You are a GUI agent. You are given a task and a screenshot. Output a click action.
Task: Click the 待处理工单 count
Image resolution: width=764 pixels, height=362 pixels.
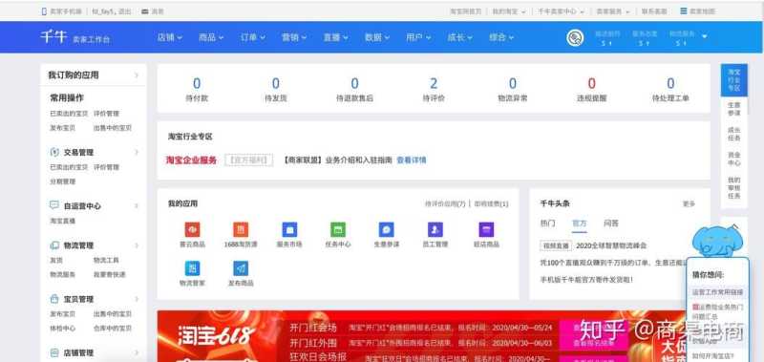pyautogui.click(x=670, y=83)
